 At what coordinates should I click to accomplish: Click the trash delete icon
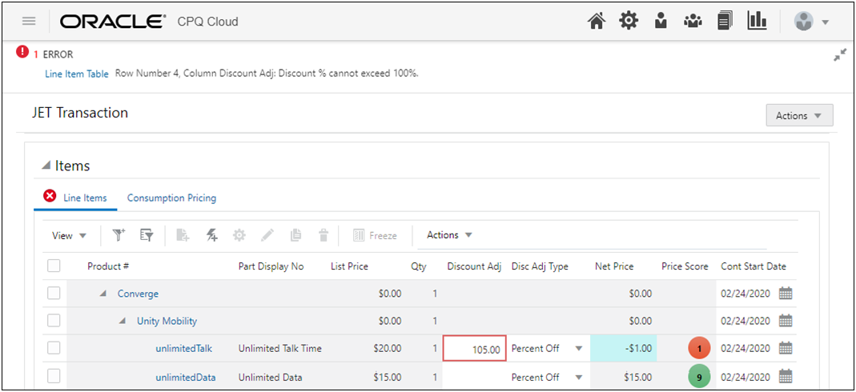[324, 235]
